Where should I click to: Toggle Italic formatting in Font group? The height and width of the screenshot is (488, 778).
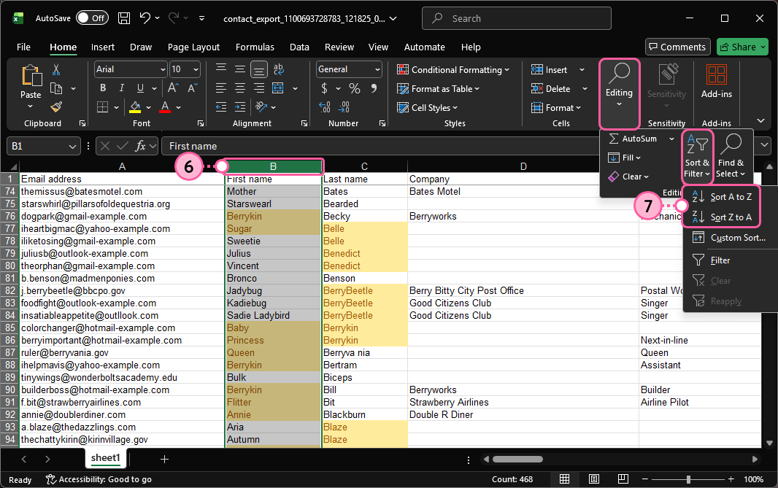(120, 88)
